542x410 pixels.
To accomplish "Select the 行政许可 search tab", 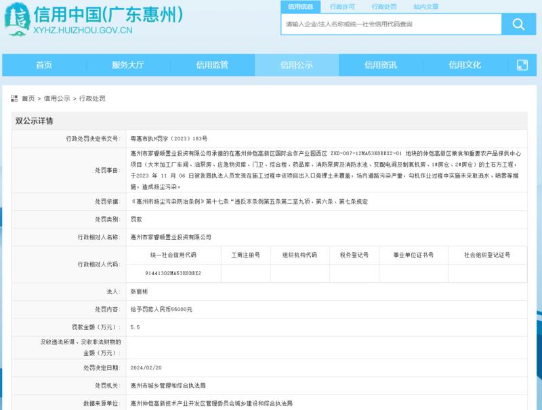I will point(342,7).
